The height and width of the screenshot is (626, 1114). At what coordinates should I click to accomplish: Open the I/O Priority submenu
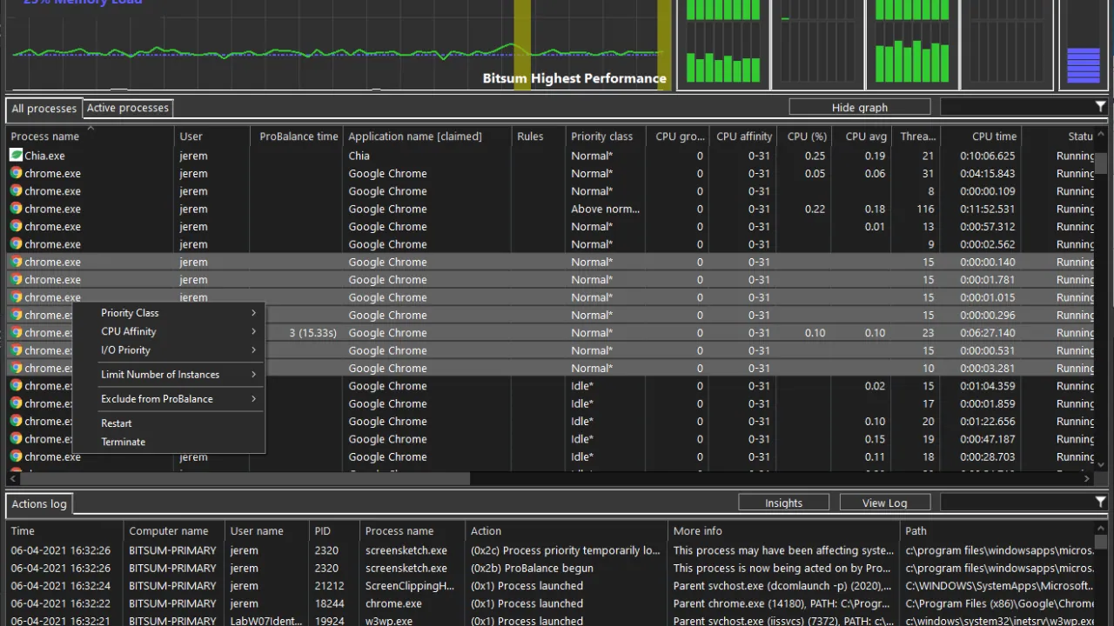coord(169,350)
